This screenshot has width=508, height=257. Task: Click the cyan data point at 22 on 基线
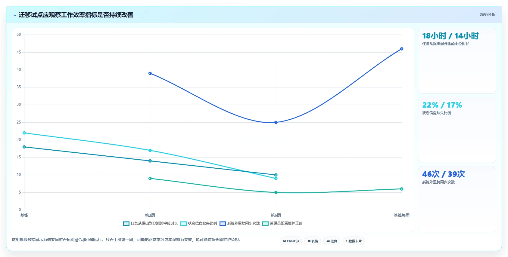coord(24,133)
